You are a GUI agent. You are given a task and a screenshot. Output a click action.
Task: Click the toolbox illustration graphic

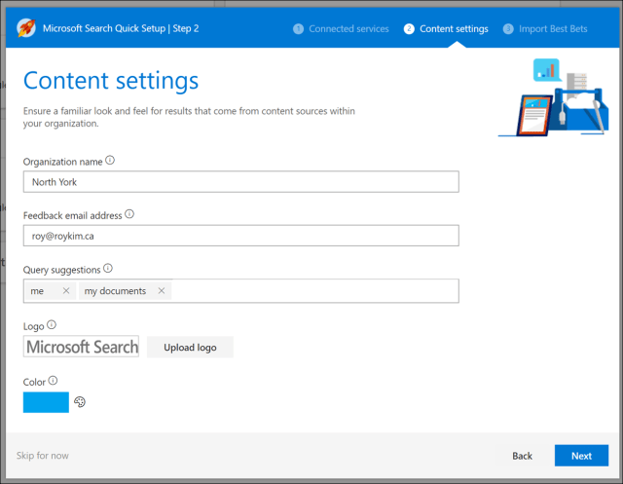[x=554, y=97]
